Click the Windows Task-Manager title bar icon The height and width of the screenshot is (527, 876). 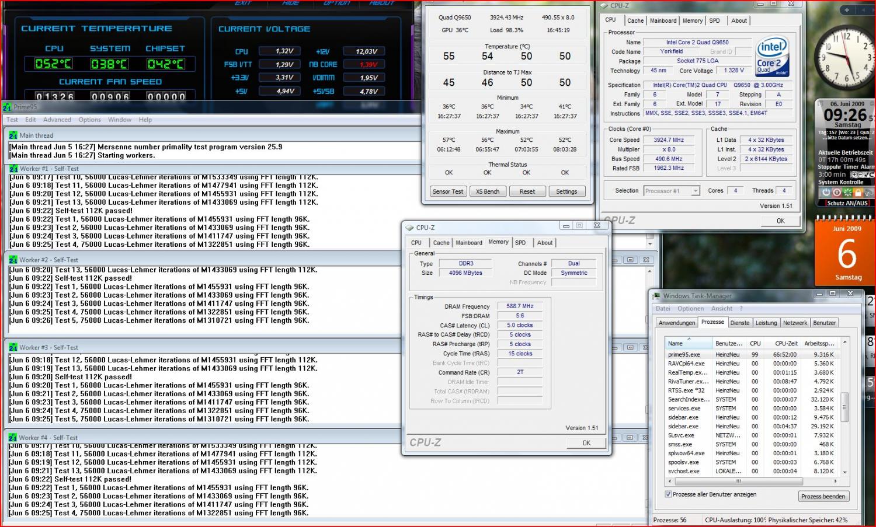coord(657,296)
